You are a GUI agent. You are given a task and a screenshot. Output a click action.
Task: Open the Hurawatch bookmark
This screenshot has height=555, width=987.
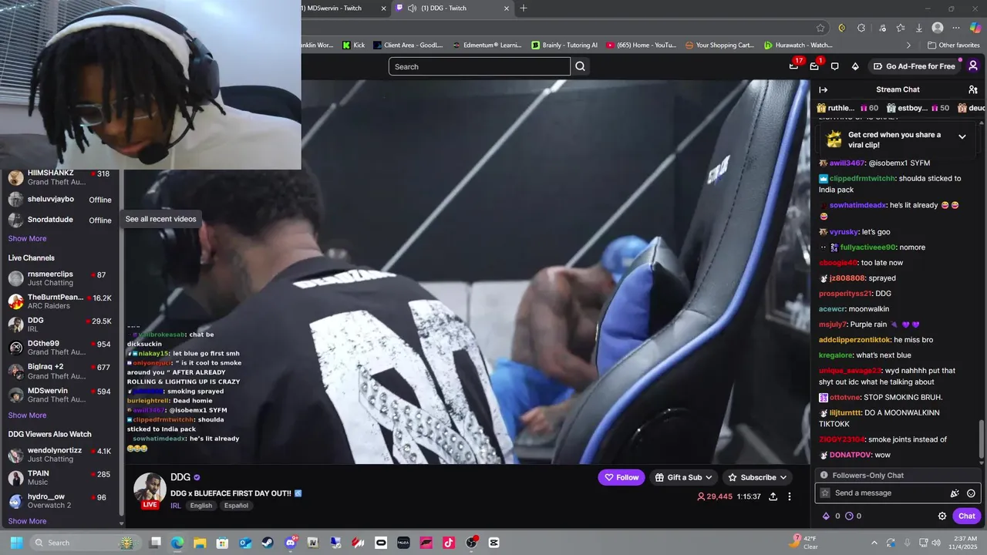click(x=798, y=45)
